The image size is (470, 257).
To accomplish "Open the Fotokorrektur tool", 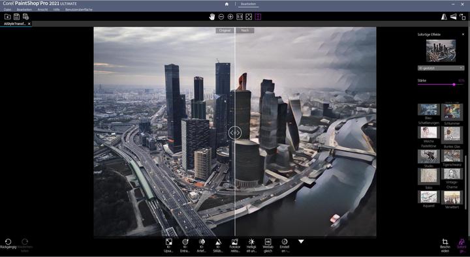I will [x=235, y=245].
